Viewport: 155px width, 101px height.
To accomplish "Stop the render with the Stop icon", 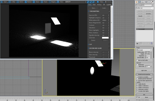I will click(98, 2).
